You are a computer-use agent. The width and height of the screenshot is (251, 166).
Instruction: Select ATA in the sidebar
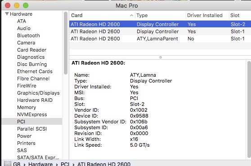click(22, 21)
